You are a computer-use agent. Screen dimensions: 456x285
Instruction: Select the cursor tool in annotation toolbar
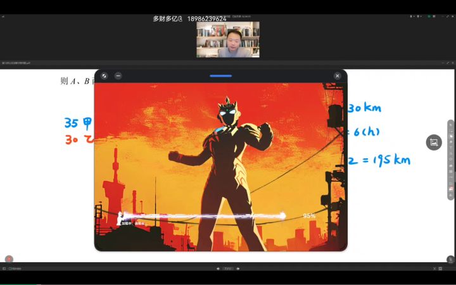pos(450,125)
